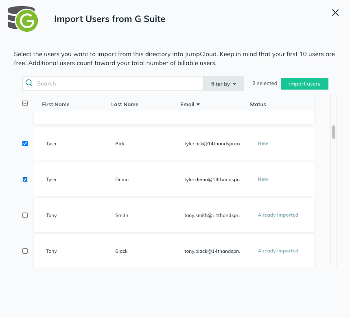Click the Last Name column header
The image size is (350, 318).
[125, 104]
